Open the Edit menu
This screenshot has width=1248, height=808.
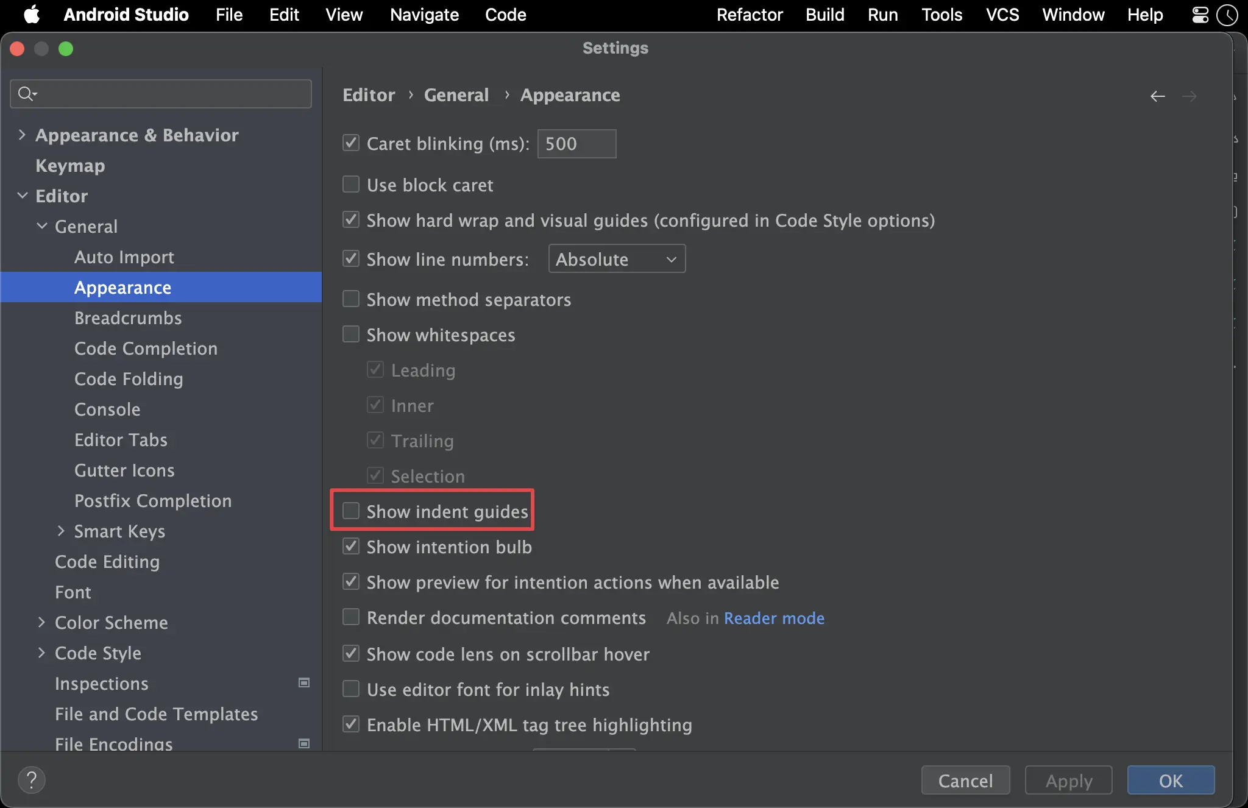pyautogui.click(x=284, y=15)
